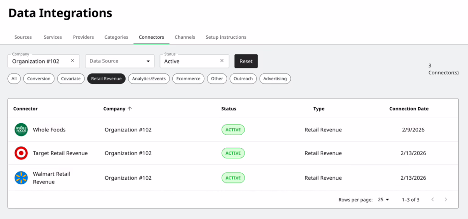Click ACTIVE badge in Walmart row
This screenshot has width=468, height=219.
[x=233, y=178]
